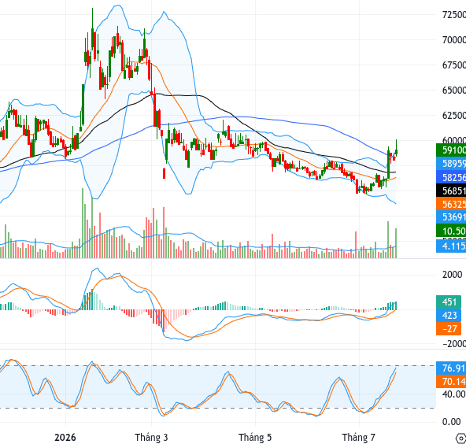The image size is (466, 444).
Task: Click the teal 451 MACD histogram label
Action: 449,302
